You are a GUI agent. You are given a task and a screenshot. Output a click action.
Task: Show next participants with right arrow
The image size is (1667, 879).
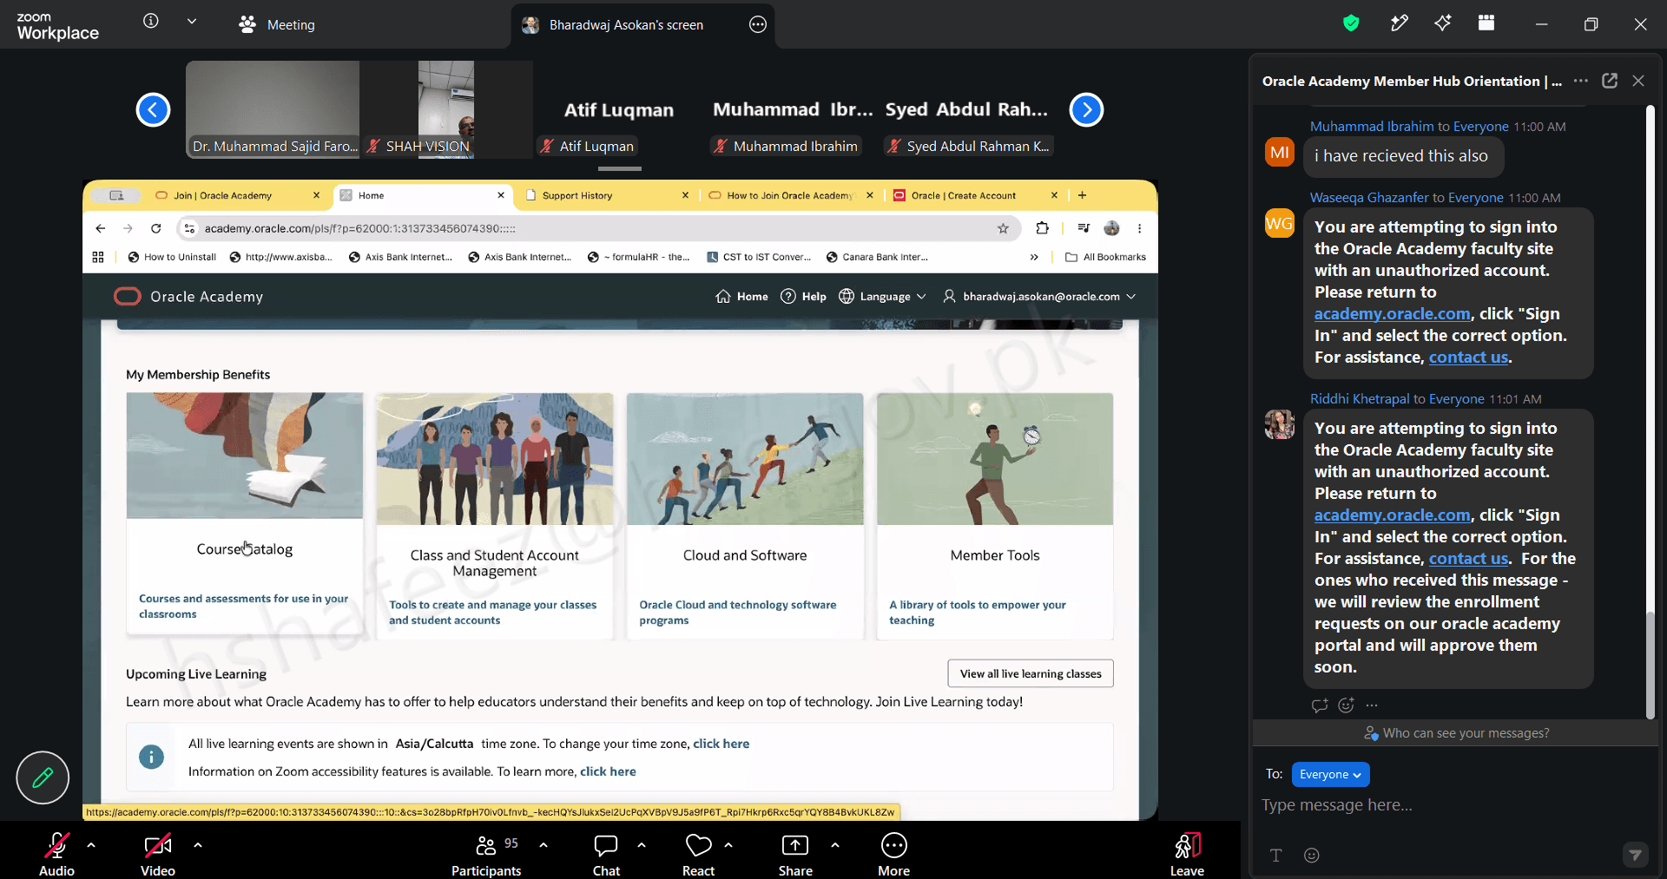1086,109
